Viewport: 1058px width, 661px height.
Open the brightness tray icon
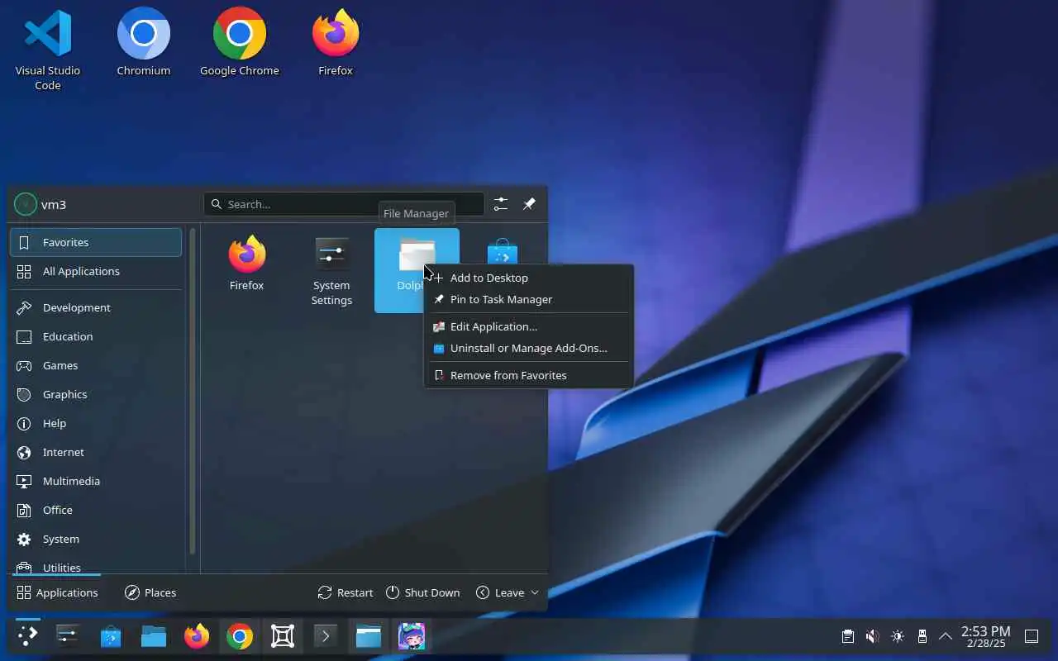pos(898,636)
